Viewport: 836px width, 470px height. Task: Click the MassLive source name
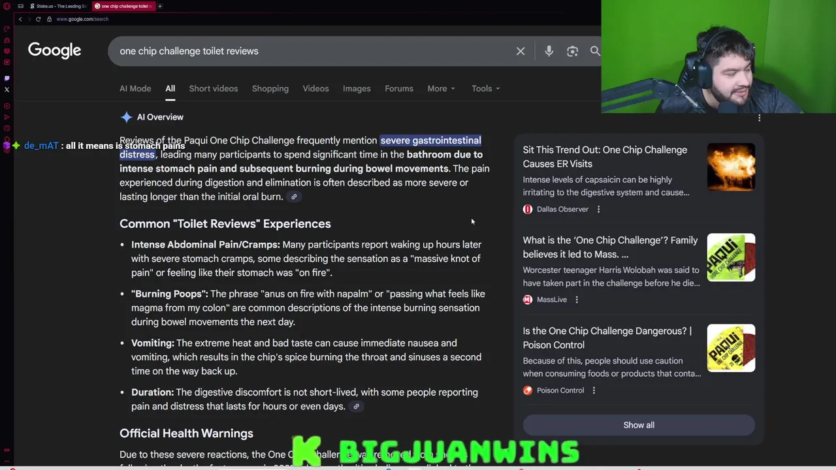click(x=552, y=300)
